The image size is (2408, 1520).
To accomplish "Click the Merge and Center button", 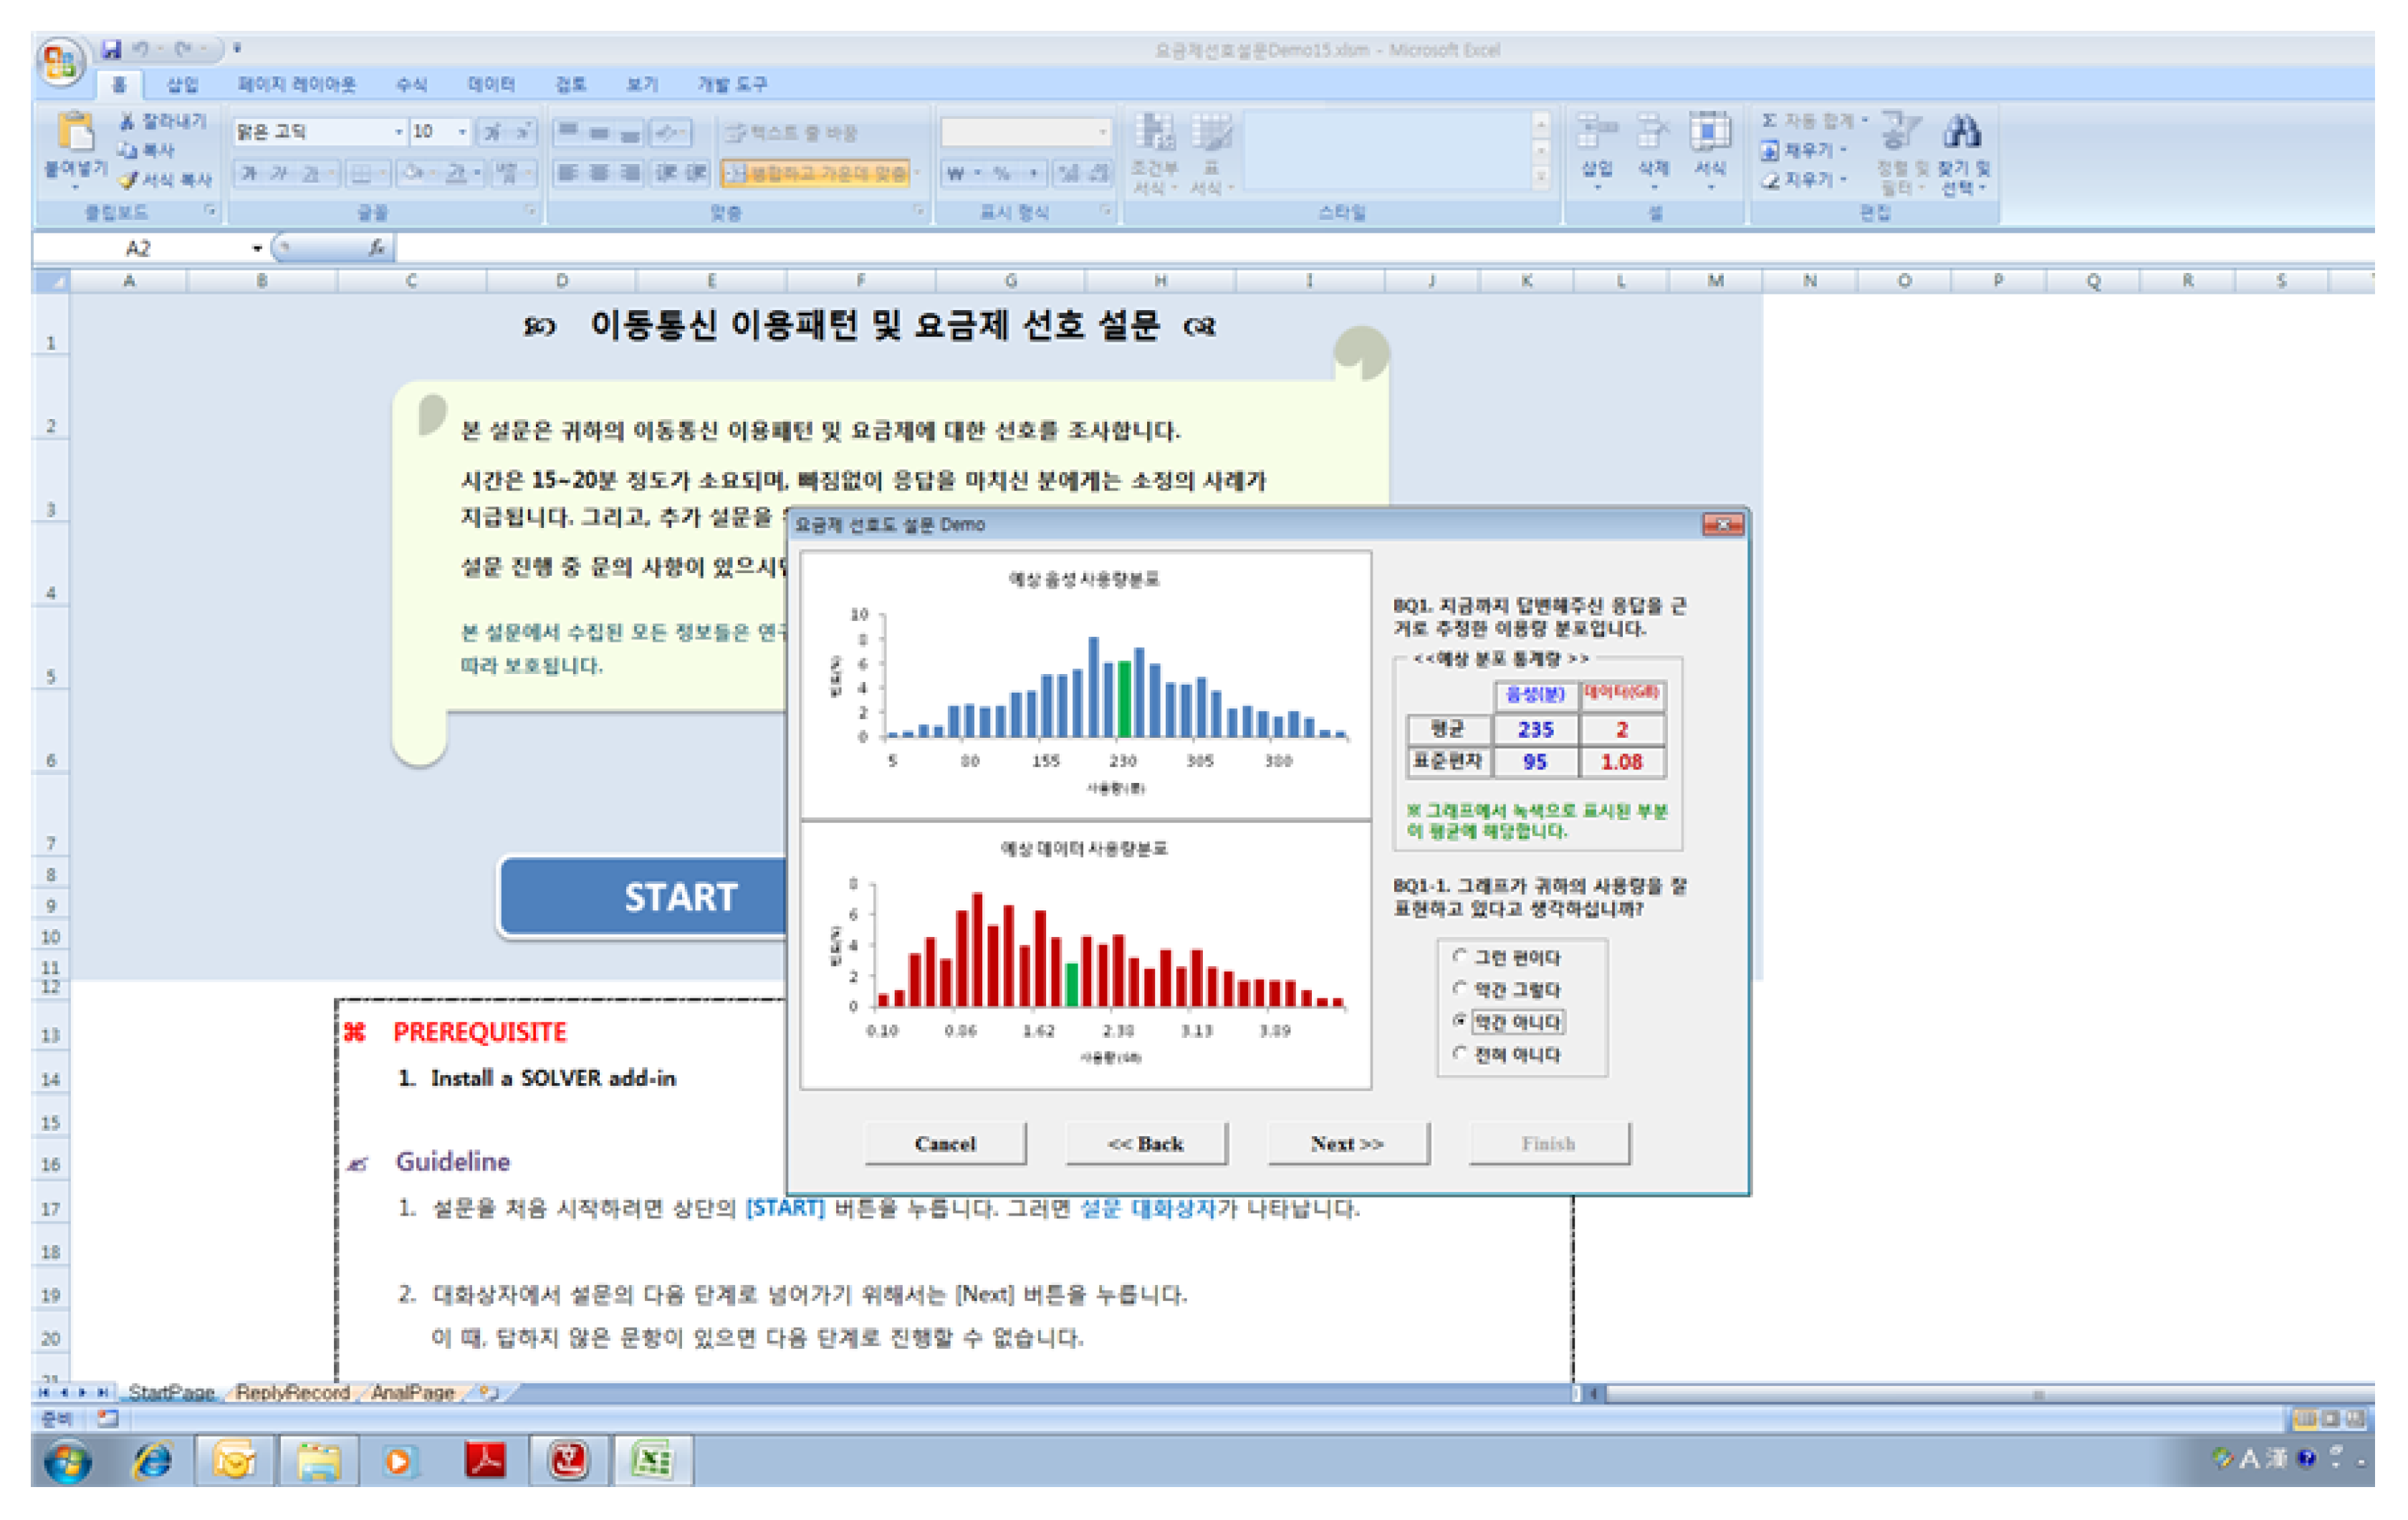I will coord(816,173).
